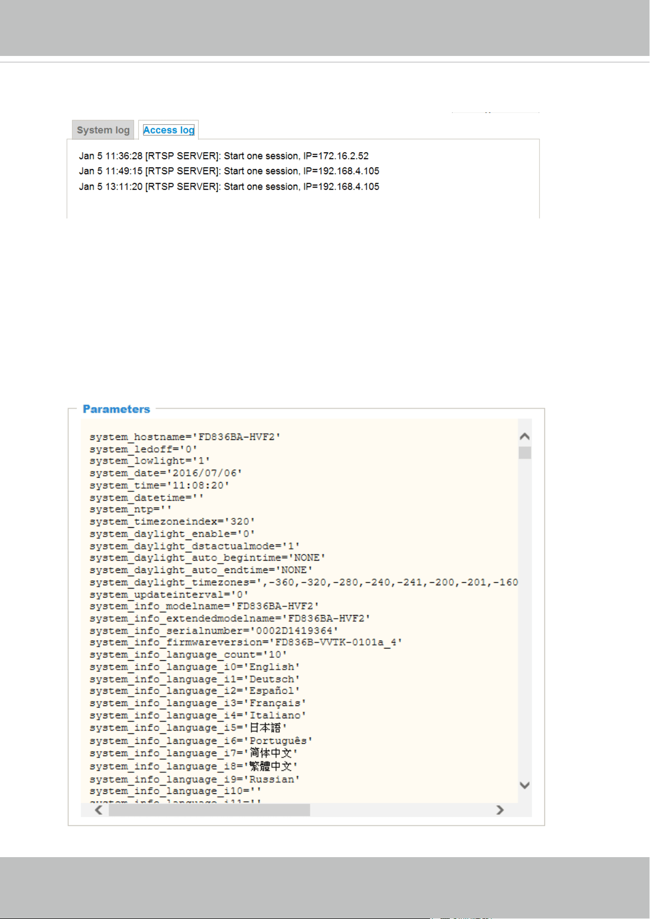Click the system_timezoneindex='320' line
Image resolution: width=650 pixels, height=919 pixels.
[x=172, y=522]
